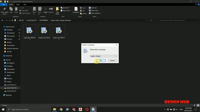Switch to the Share ribbon tab
This screenshot has width=200, height=112.
pos(18,4)
